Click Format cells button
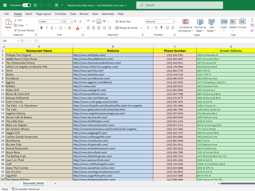The height and width of the screenshot is (191, 255). (x=242, y=25)
